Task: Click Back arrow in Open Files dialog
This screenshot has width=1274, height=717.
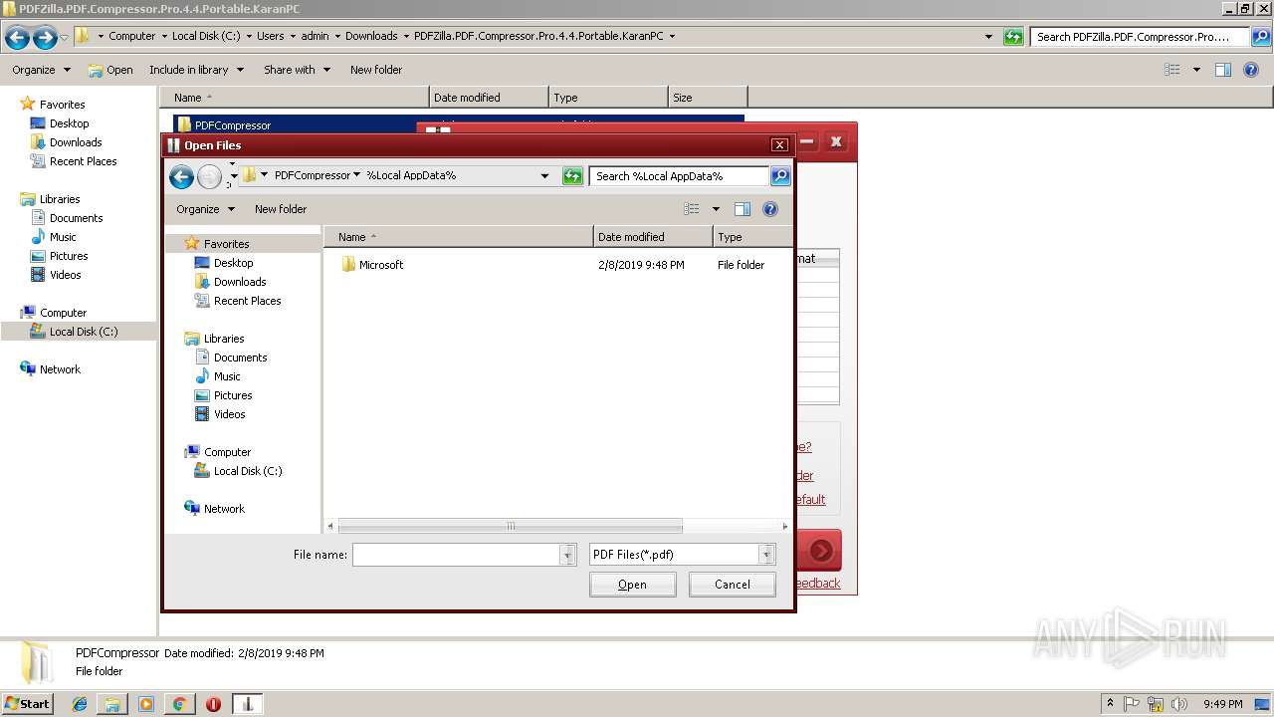Action: pyautogui.click(x=181, y=176)
